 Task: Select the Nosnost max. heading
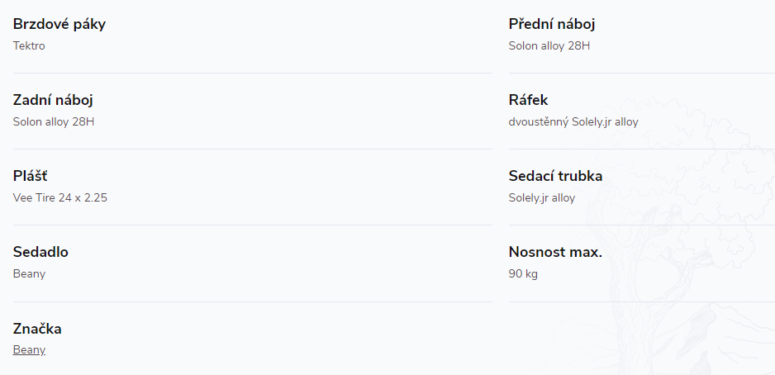coord(555,252)
